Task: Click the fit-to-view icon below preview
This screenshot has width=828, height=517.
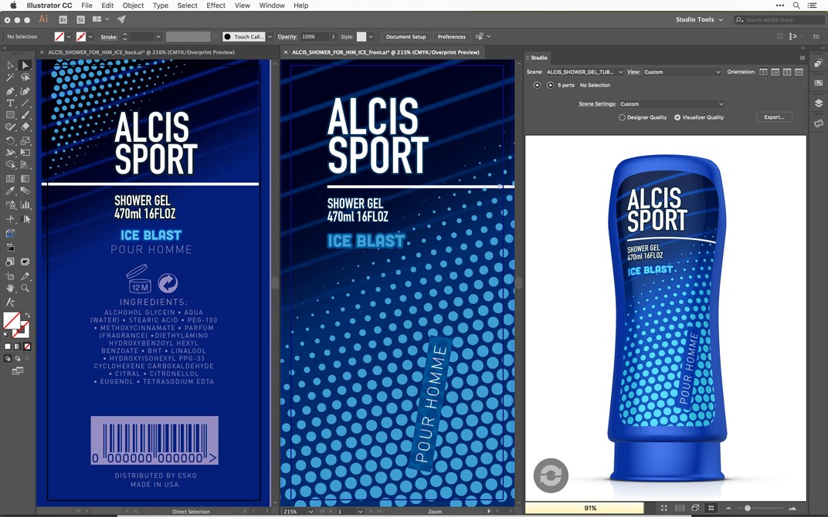Action: coord(664,509)
